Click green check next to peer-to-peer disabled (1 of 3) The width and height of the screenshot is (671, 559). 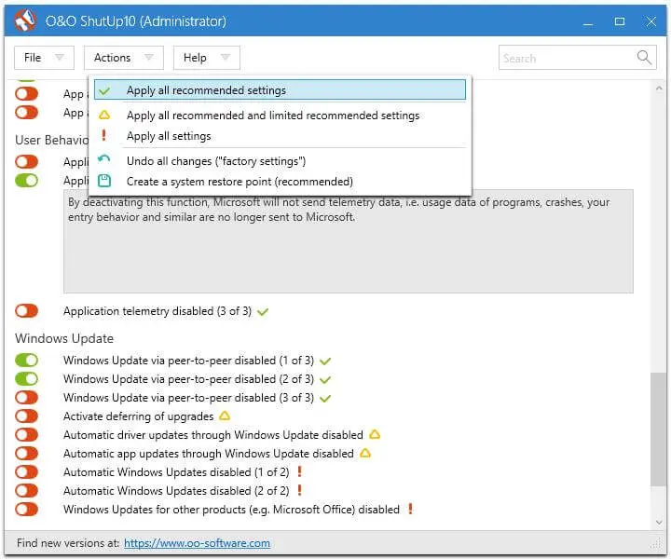click(325, 361)
